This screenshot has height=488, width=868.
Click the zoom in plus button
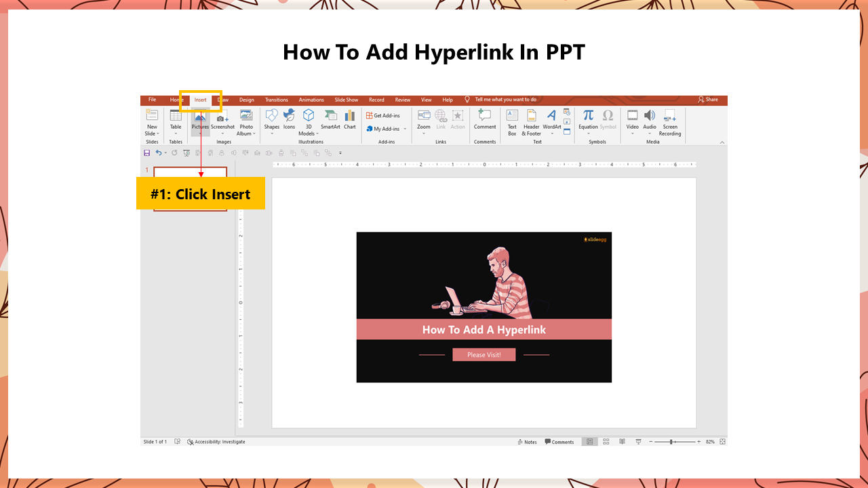pyautogui.click(x=699, y=442)
